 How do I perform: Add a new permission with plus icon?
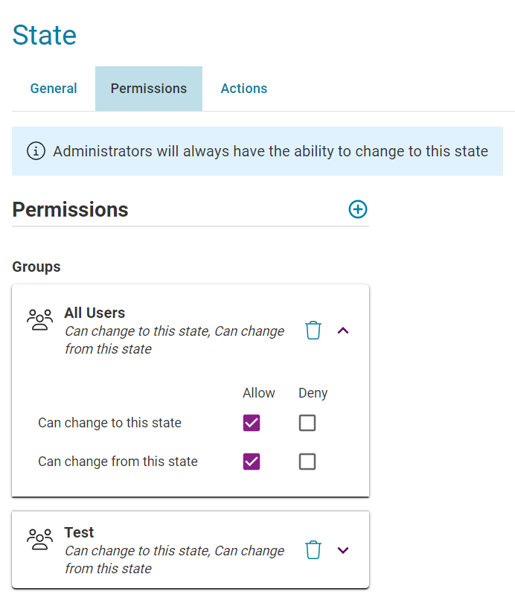(x=358, y=209)
